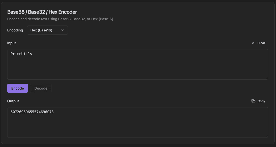Click the Output section label
This screenshot has height=147, width=276.
pyautogui.click(x=13, y=101)
